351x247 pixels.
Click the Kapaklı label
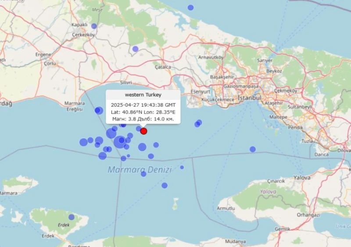[x=79, y=25]
